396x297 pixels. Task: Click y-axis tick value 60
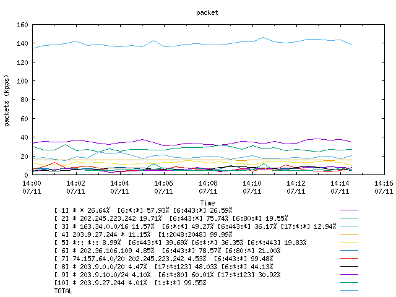click(24, 119)
